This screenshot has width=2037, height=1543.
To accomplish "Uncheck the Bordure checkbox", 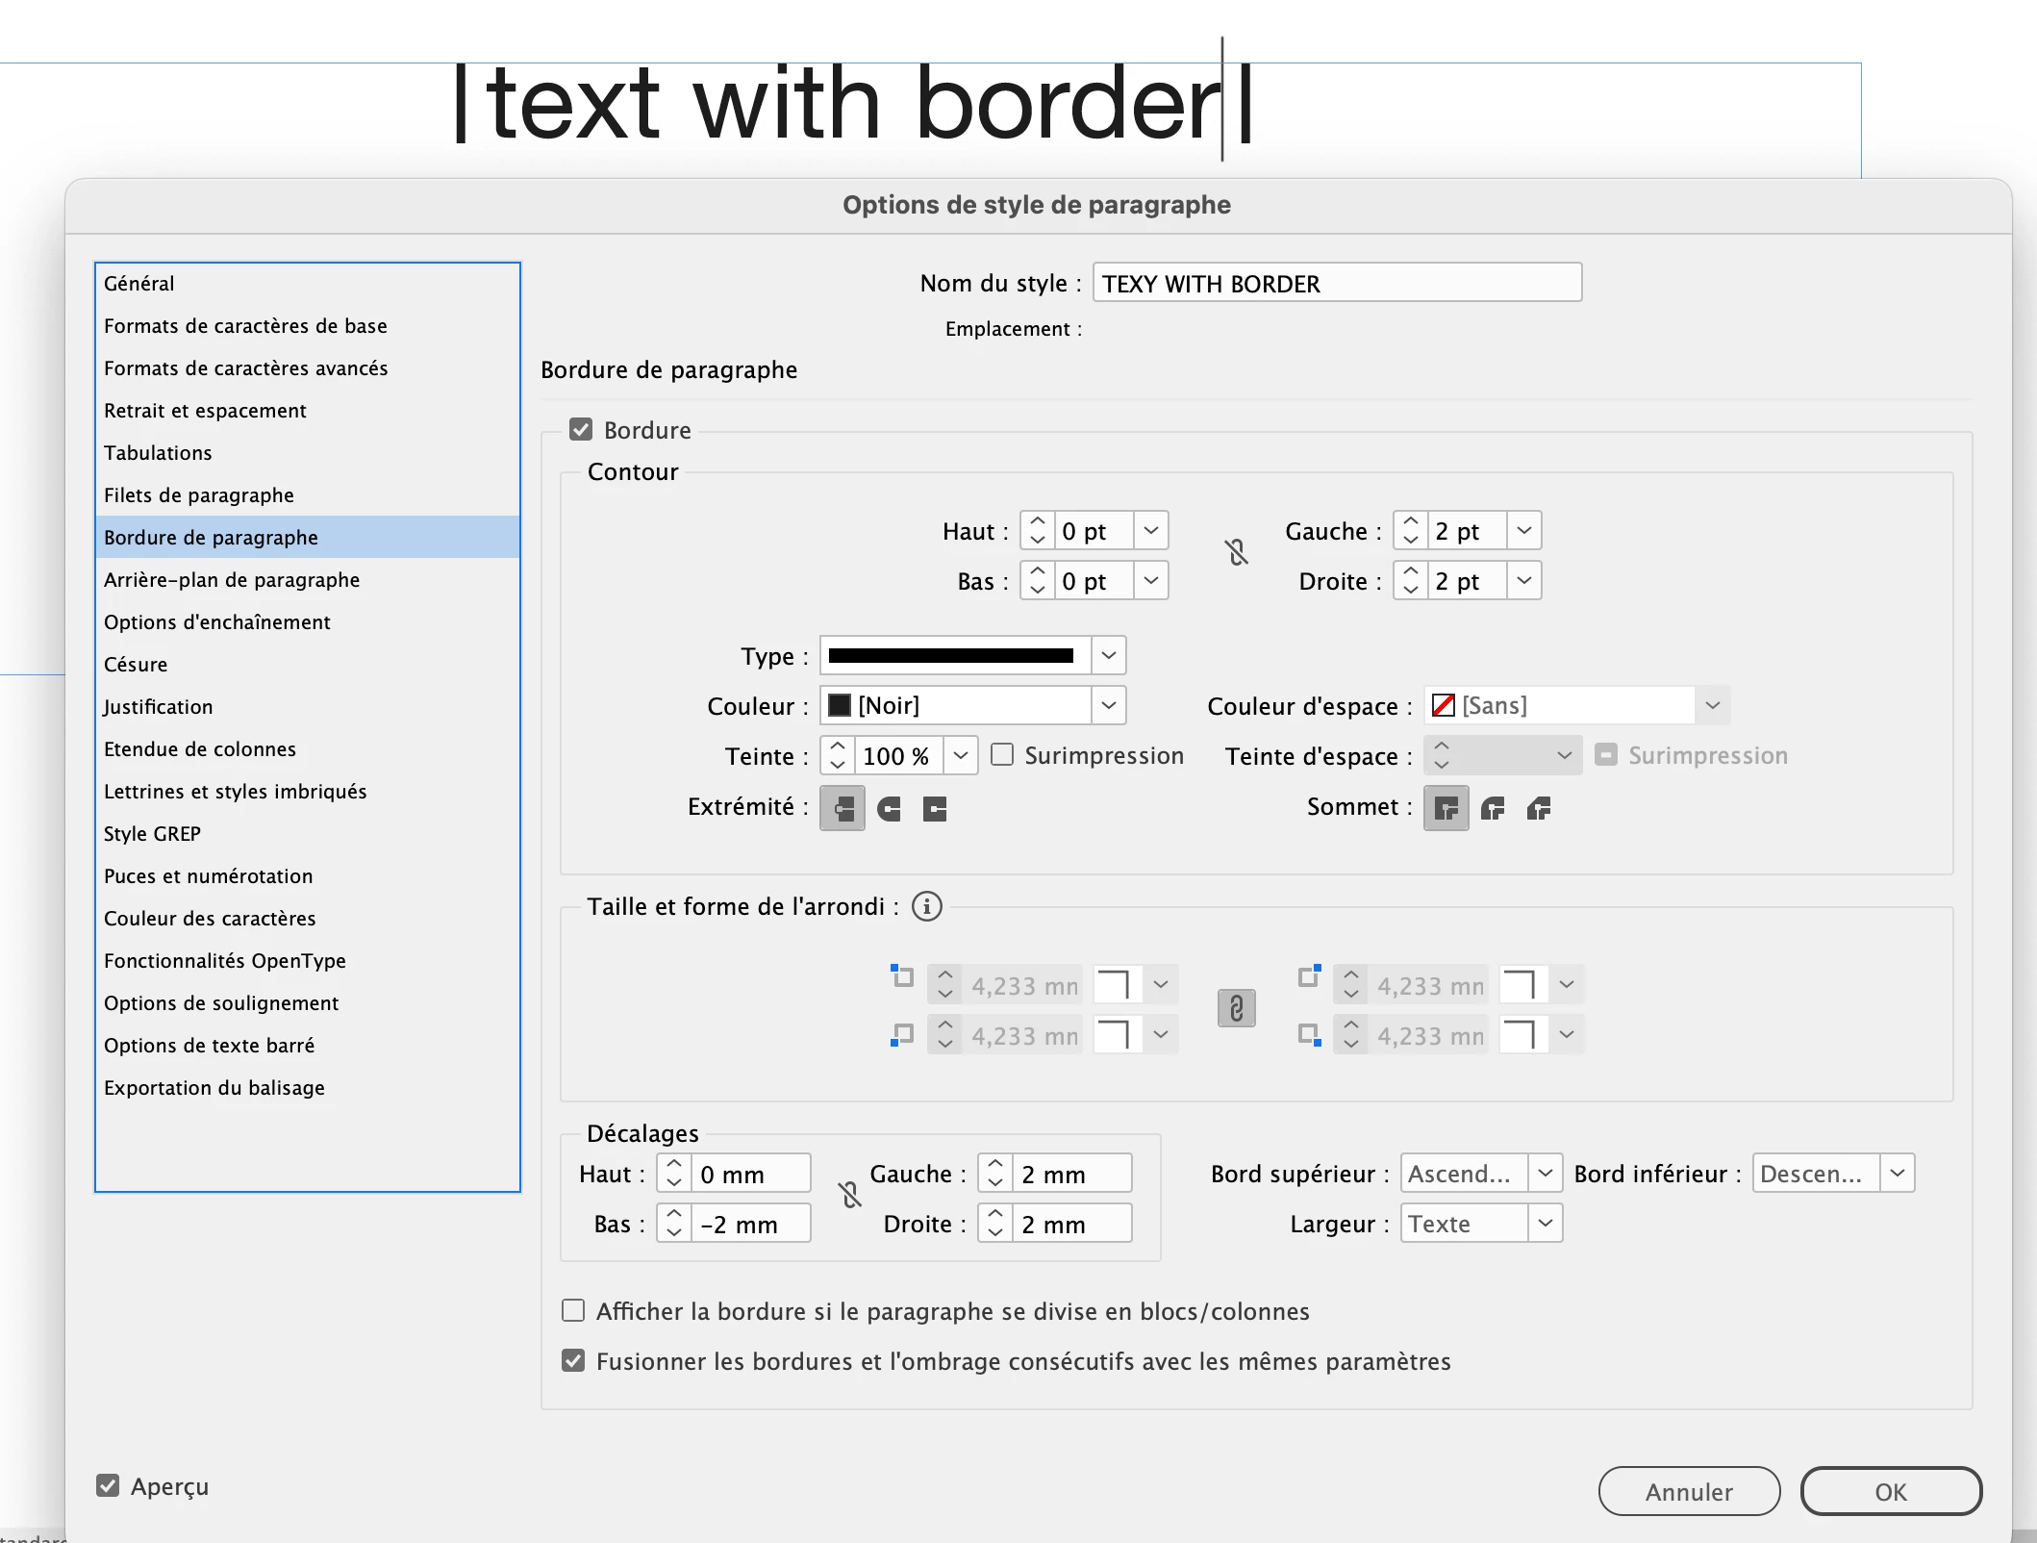I will tap(581, 429).
